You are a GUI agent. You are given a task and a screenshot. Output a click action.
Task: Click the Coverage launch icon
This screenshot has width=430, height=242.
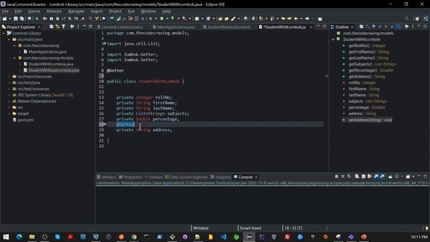tap(173, 19)
